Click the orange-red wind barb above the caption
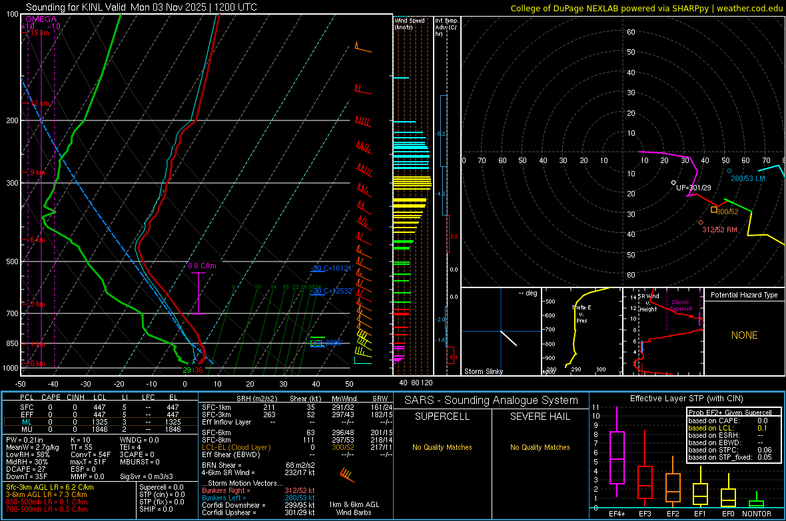786x521 pixels. [347, 474]
